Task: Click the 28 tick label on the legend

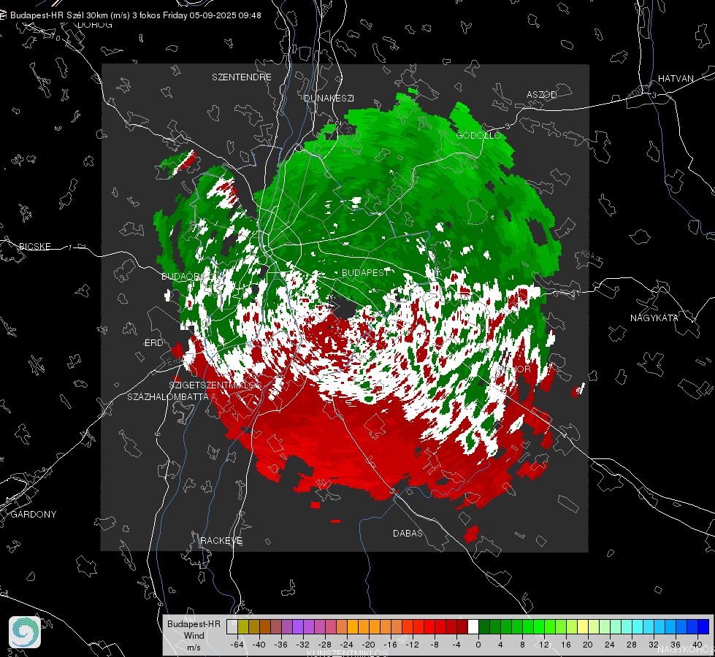Action: point(632,645)
